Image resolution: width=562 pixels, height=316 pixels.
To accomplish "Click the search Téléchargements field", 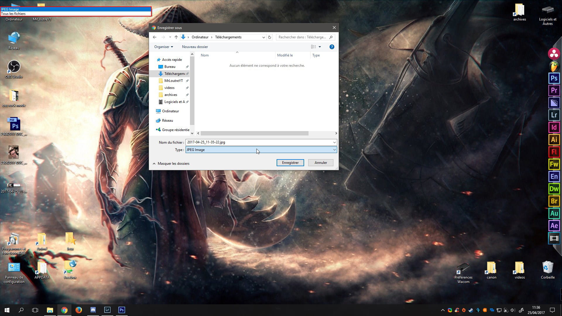I will [x=305, y=37].
